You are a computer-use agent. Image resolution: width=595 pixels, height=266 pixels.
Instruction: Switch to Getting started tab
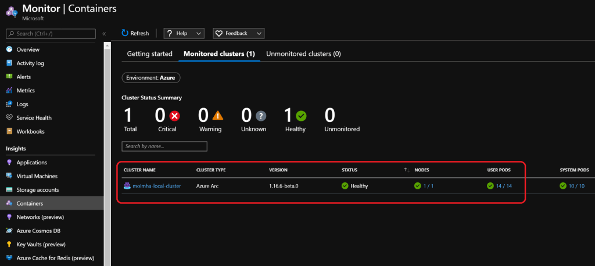(x=149, y=54)
